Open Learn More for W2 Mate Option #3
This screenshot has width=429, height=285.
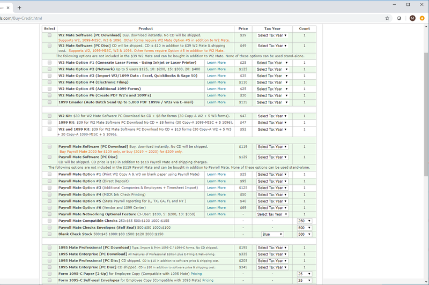point(217,76)
